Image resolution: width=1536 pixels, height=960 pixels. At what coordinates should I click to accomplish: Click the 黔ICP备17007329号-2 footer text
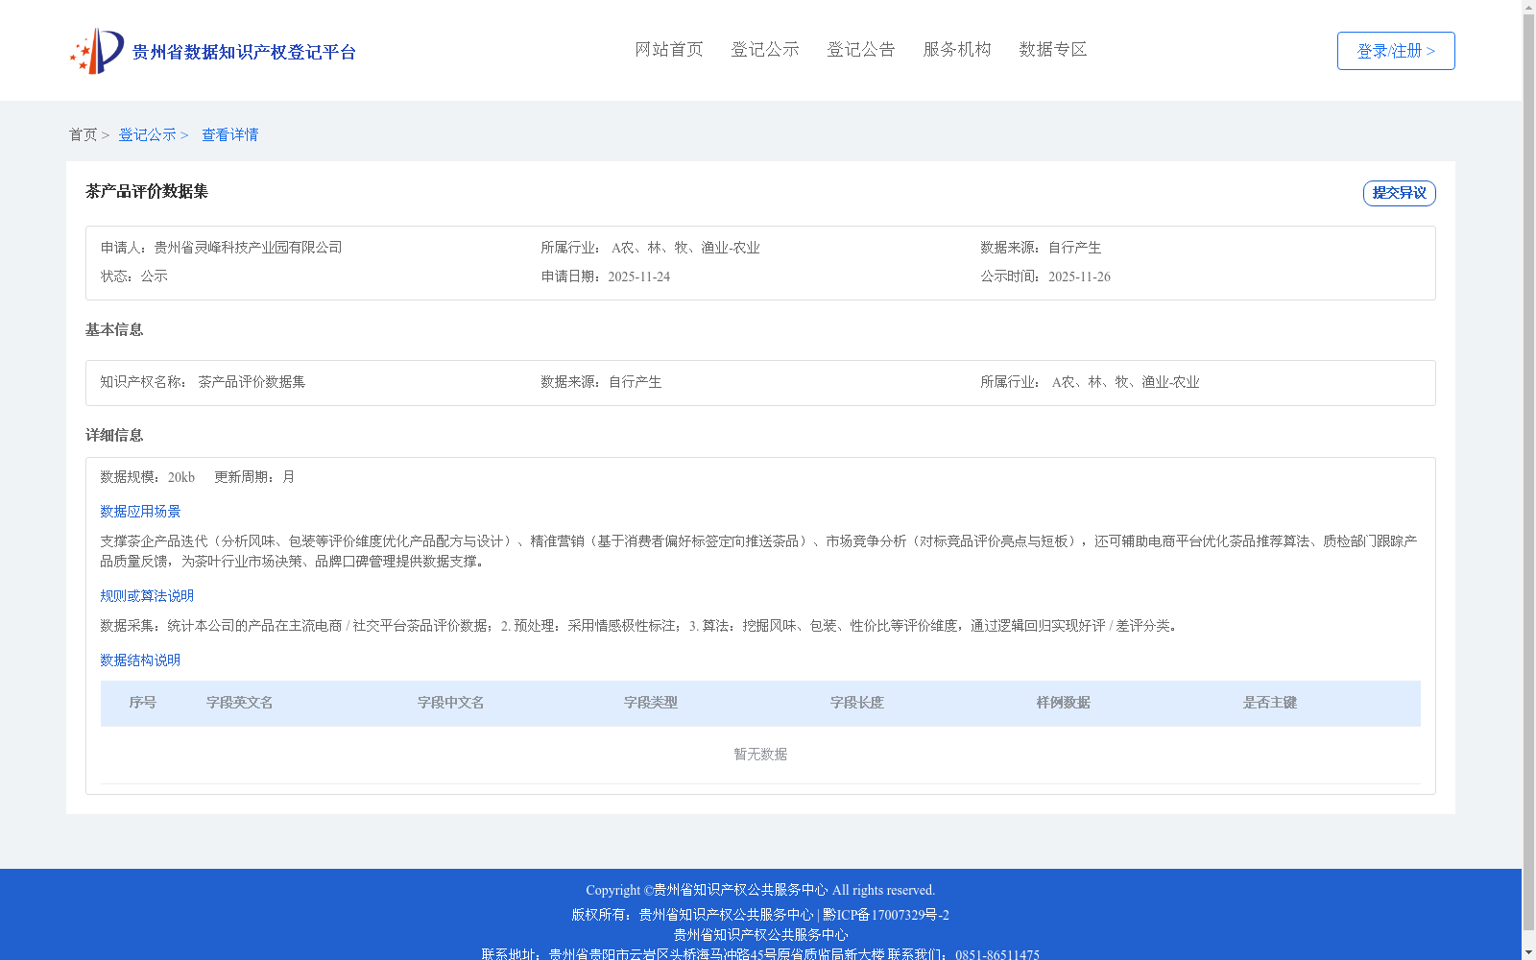pyautogui.click(x=886, y=915)
